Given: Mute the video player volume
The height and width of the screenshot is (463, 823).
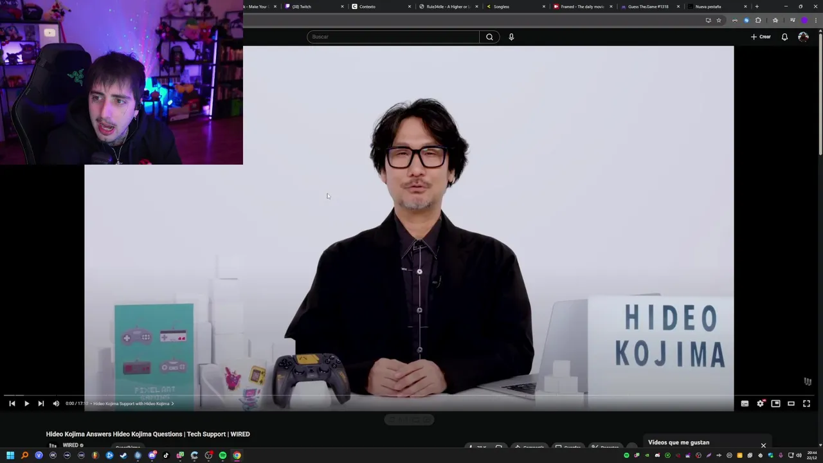Looking at the screenshot, I should coord(56,403).
